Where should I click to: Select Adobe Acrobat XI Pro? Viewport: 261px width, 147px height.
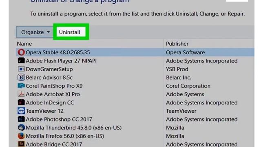coord(53,94)
